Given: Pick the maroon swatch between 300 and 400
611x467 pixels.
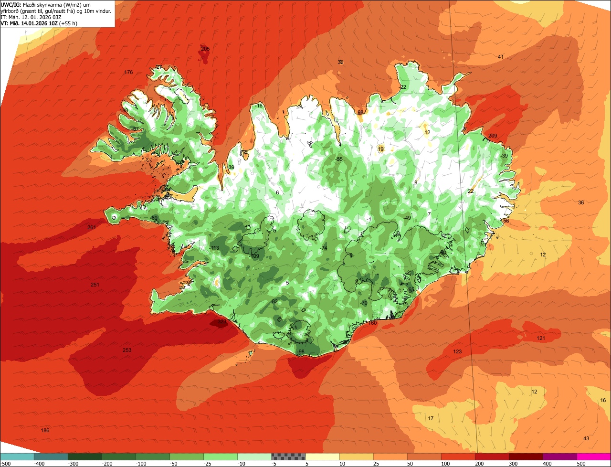Looking at the screenshot, I should 526,456.
